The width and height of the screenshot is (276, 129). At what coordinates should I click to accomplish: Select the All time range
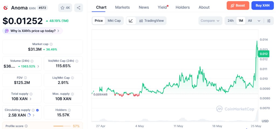[x=250, y=21]
